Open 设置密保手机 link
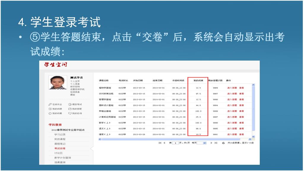Screen dimensions: 304x171 (x=77, y=89)
